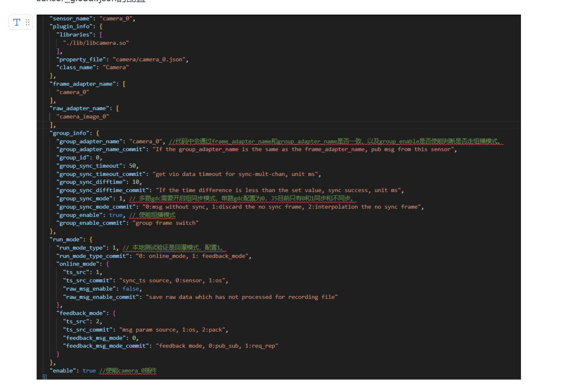
Task: Click the "class_name" key
Action: (76, 67)
